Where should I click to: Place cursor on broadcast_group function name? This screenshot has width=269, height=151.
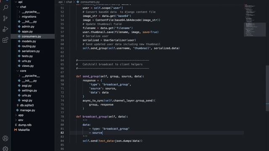coord(95,117)
